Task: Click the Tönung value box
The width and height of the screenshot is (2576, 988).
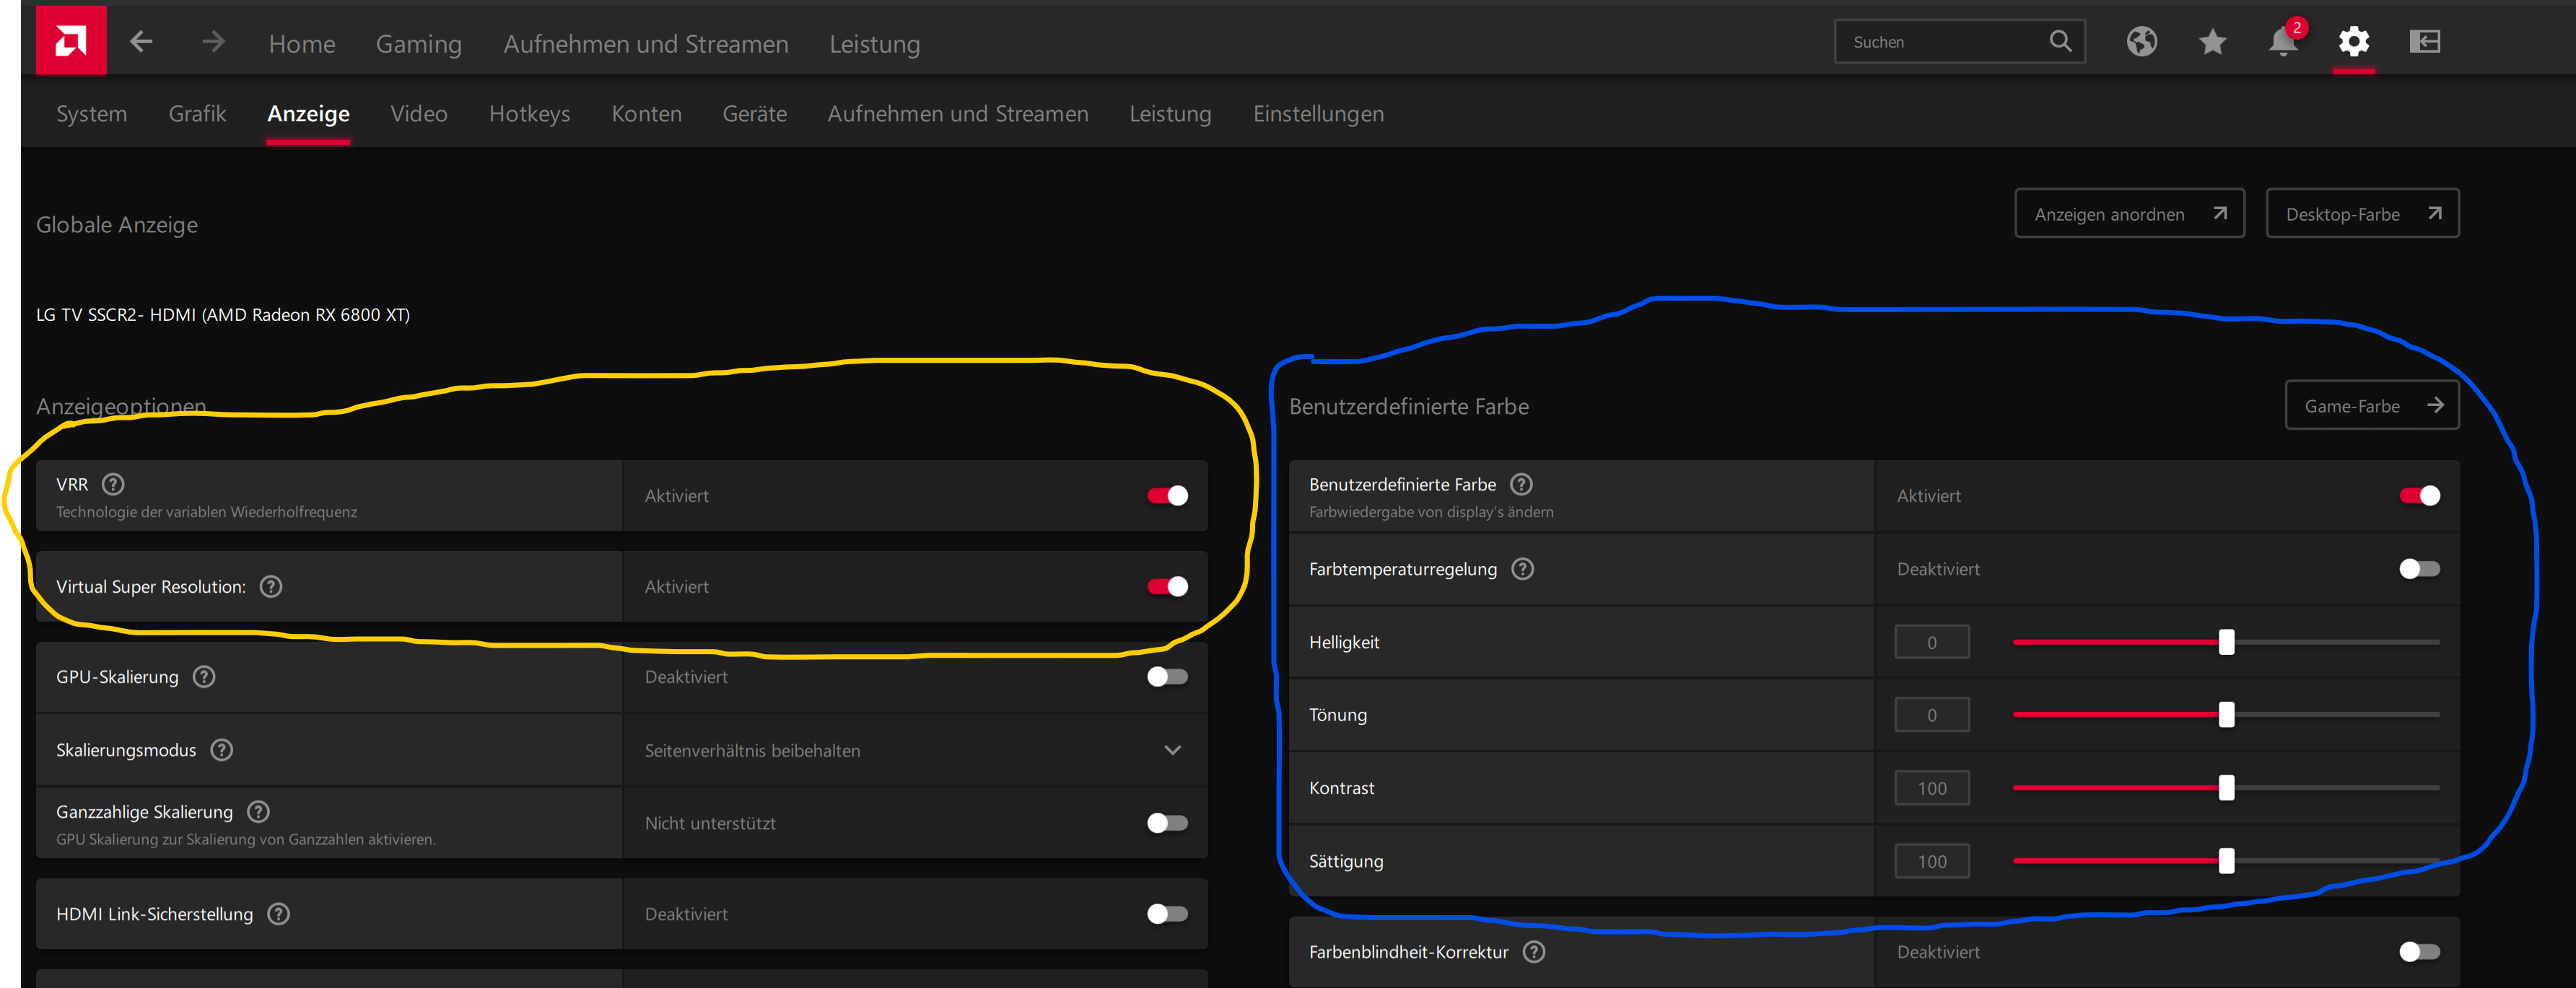Action: [1932, 715]
